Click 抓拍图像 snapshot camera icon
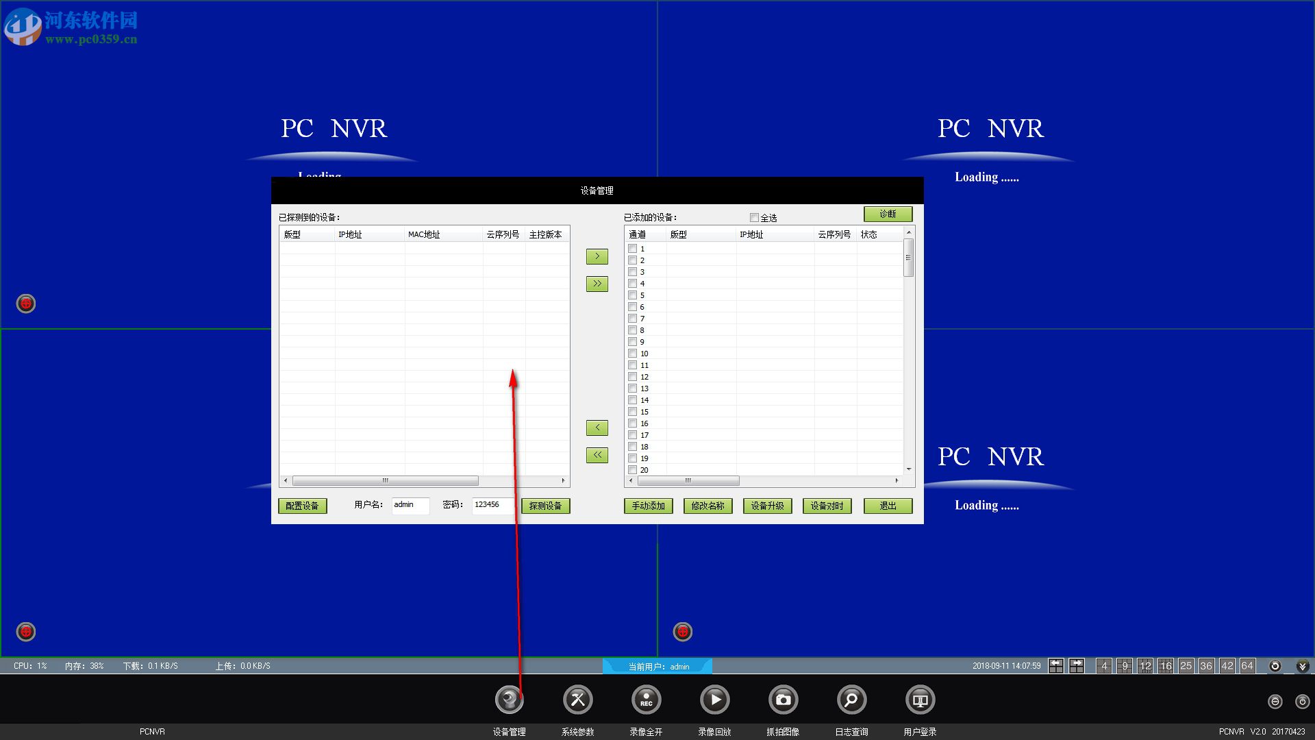The width and height of the screenshot is (1315, 740). click(x=783, y=700)
